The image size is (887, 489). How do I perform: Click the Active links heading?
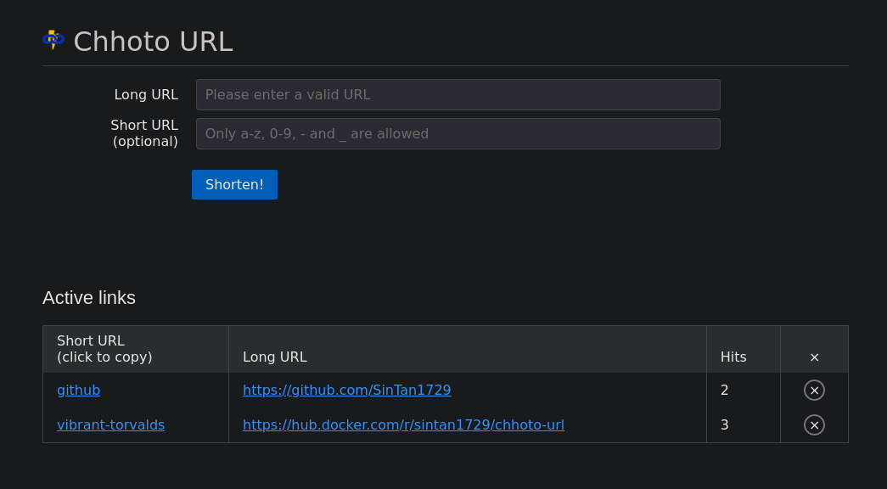[89, 298]
